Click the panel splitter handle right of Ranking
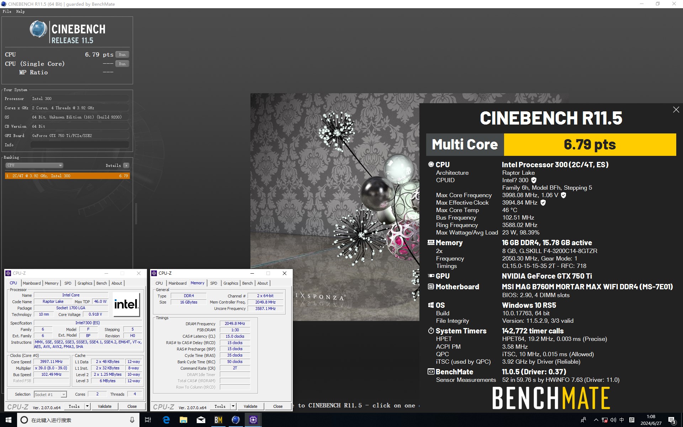 pos(136,213)
